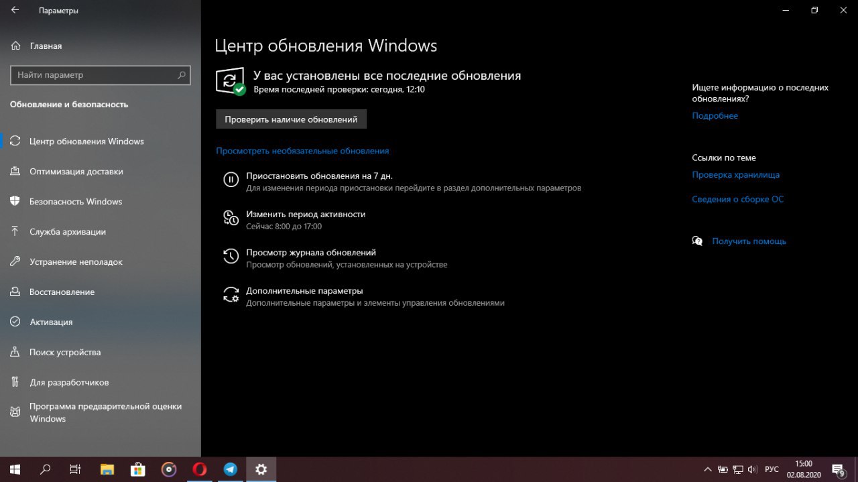Select Дополнительные параметры option
The image size is (858, 482).
[304, 291]
